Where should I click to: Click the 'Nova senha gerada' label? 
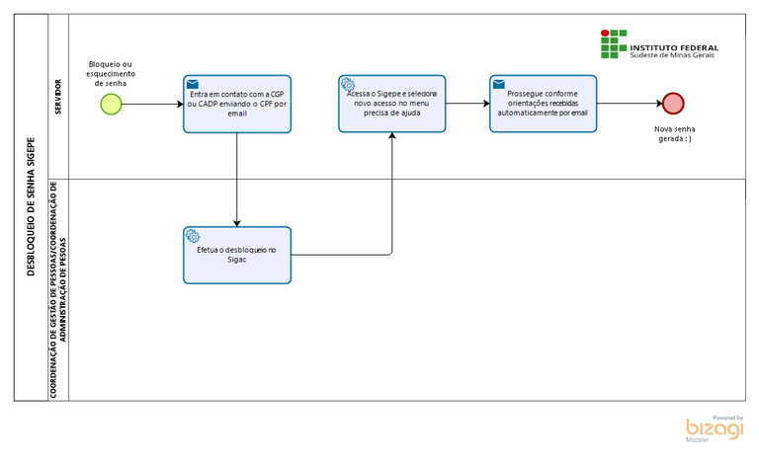[x=675, y=134]
